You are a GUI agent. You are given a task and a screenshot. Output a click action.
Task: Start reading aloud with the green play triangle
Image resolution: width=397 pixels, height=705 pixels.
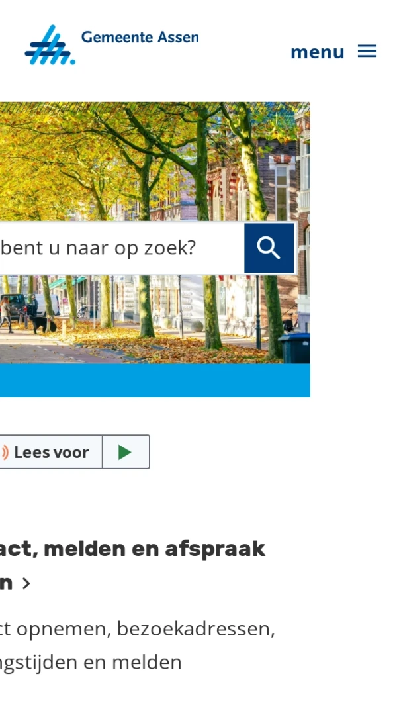point(126,452)
